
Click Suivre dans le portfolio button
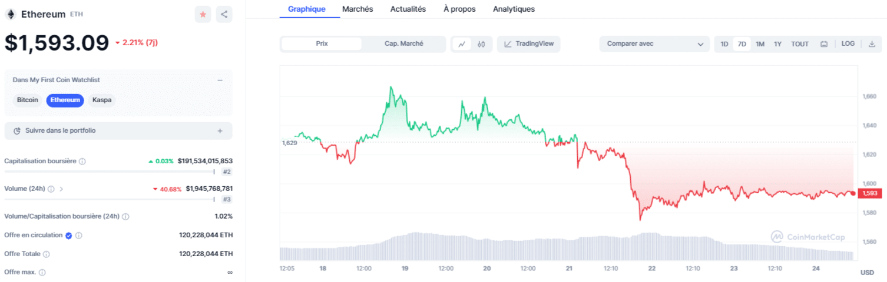click(118, 131)
